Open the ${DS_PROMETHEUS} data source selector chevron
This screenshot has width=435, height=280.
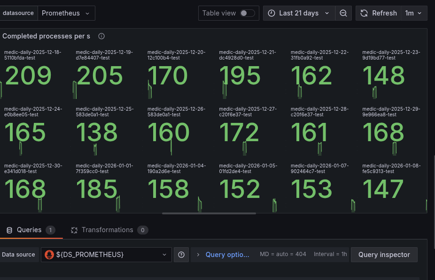(164, 255)
